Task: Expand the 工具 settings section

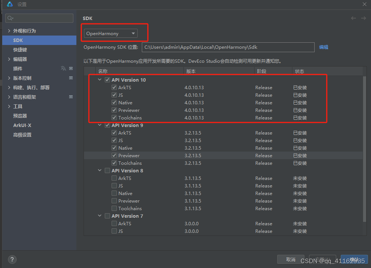Action: (x=9, y=107)
